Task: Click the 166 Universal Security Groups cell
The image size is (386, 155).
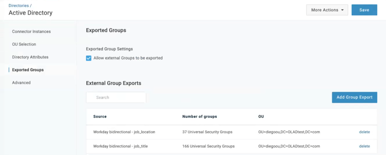Action: click(208, 146)
